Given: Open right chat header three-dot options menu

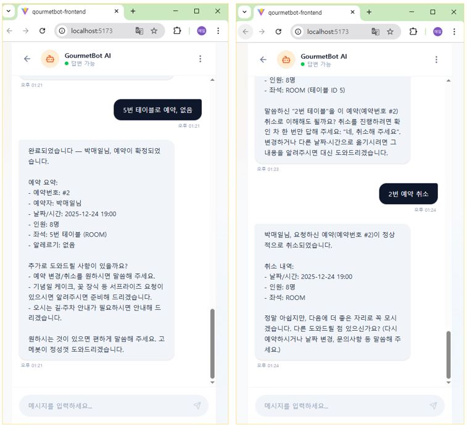Looking at the screenshot, I should (436, 60).
